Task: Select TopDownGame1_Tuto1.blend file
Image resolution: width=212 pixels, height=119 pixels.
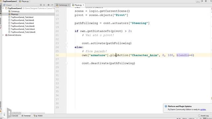Action: [23, 29]
